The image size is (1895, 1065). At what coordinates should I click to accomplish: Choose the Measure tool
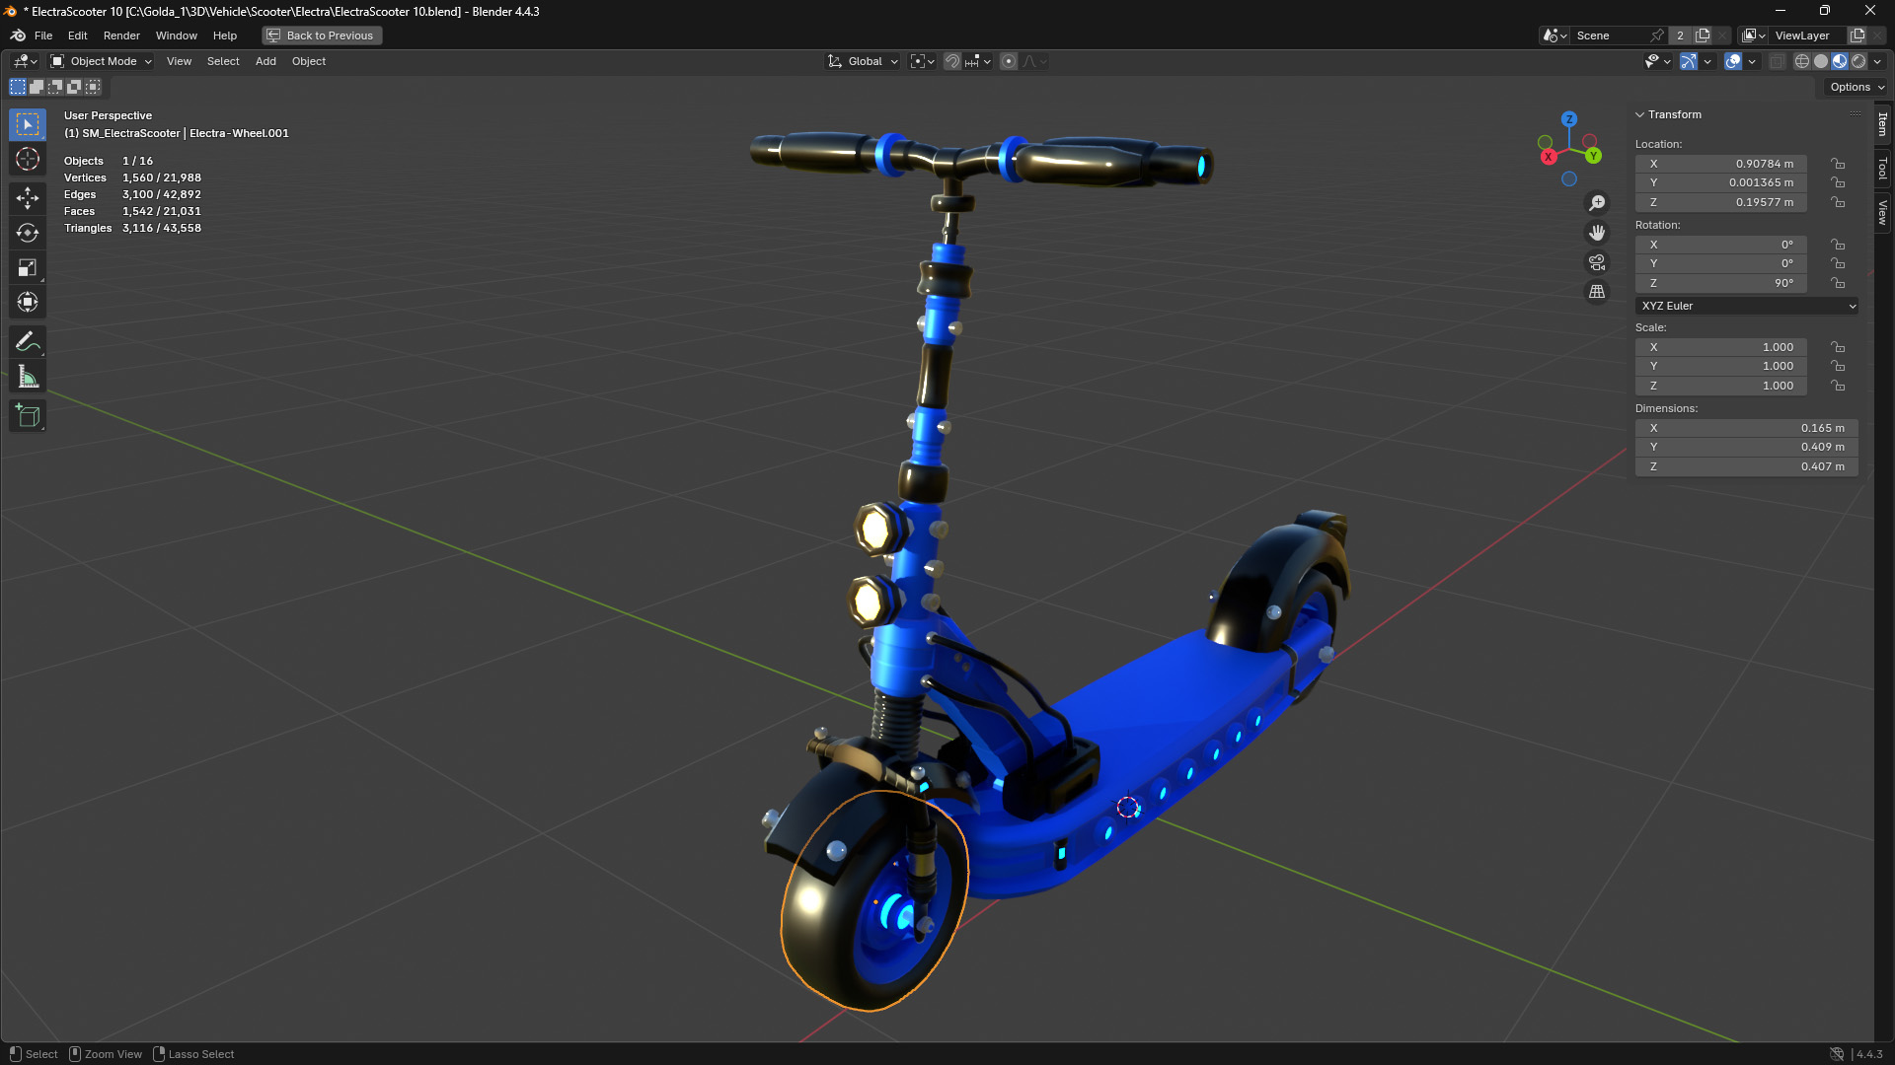click(x=27, y=376)
